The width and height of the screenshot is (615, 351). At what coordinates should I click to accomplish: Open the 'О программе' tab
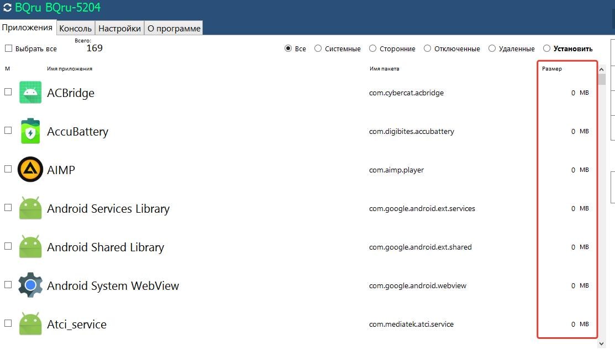[174, 28]
